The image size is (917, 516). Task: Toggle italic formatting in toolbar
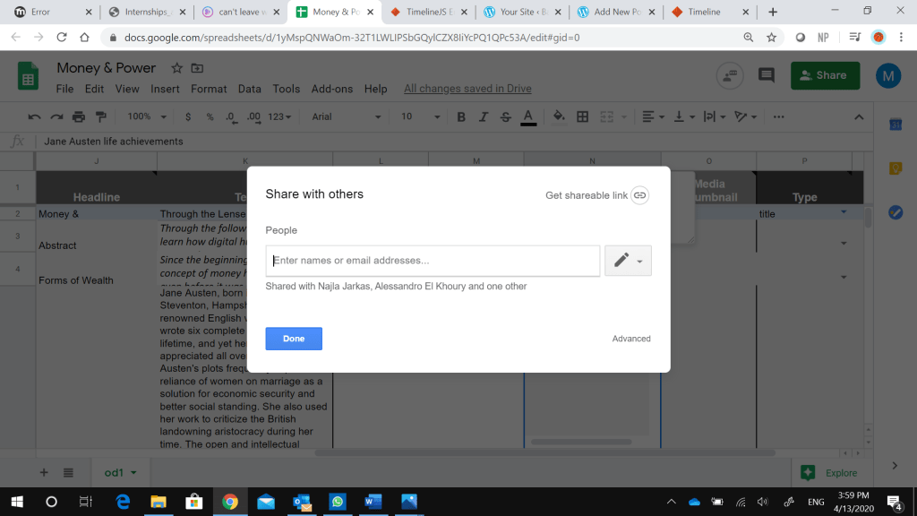tap(484, 116)
